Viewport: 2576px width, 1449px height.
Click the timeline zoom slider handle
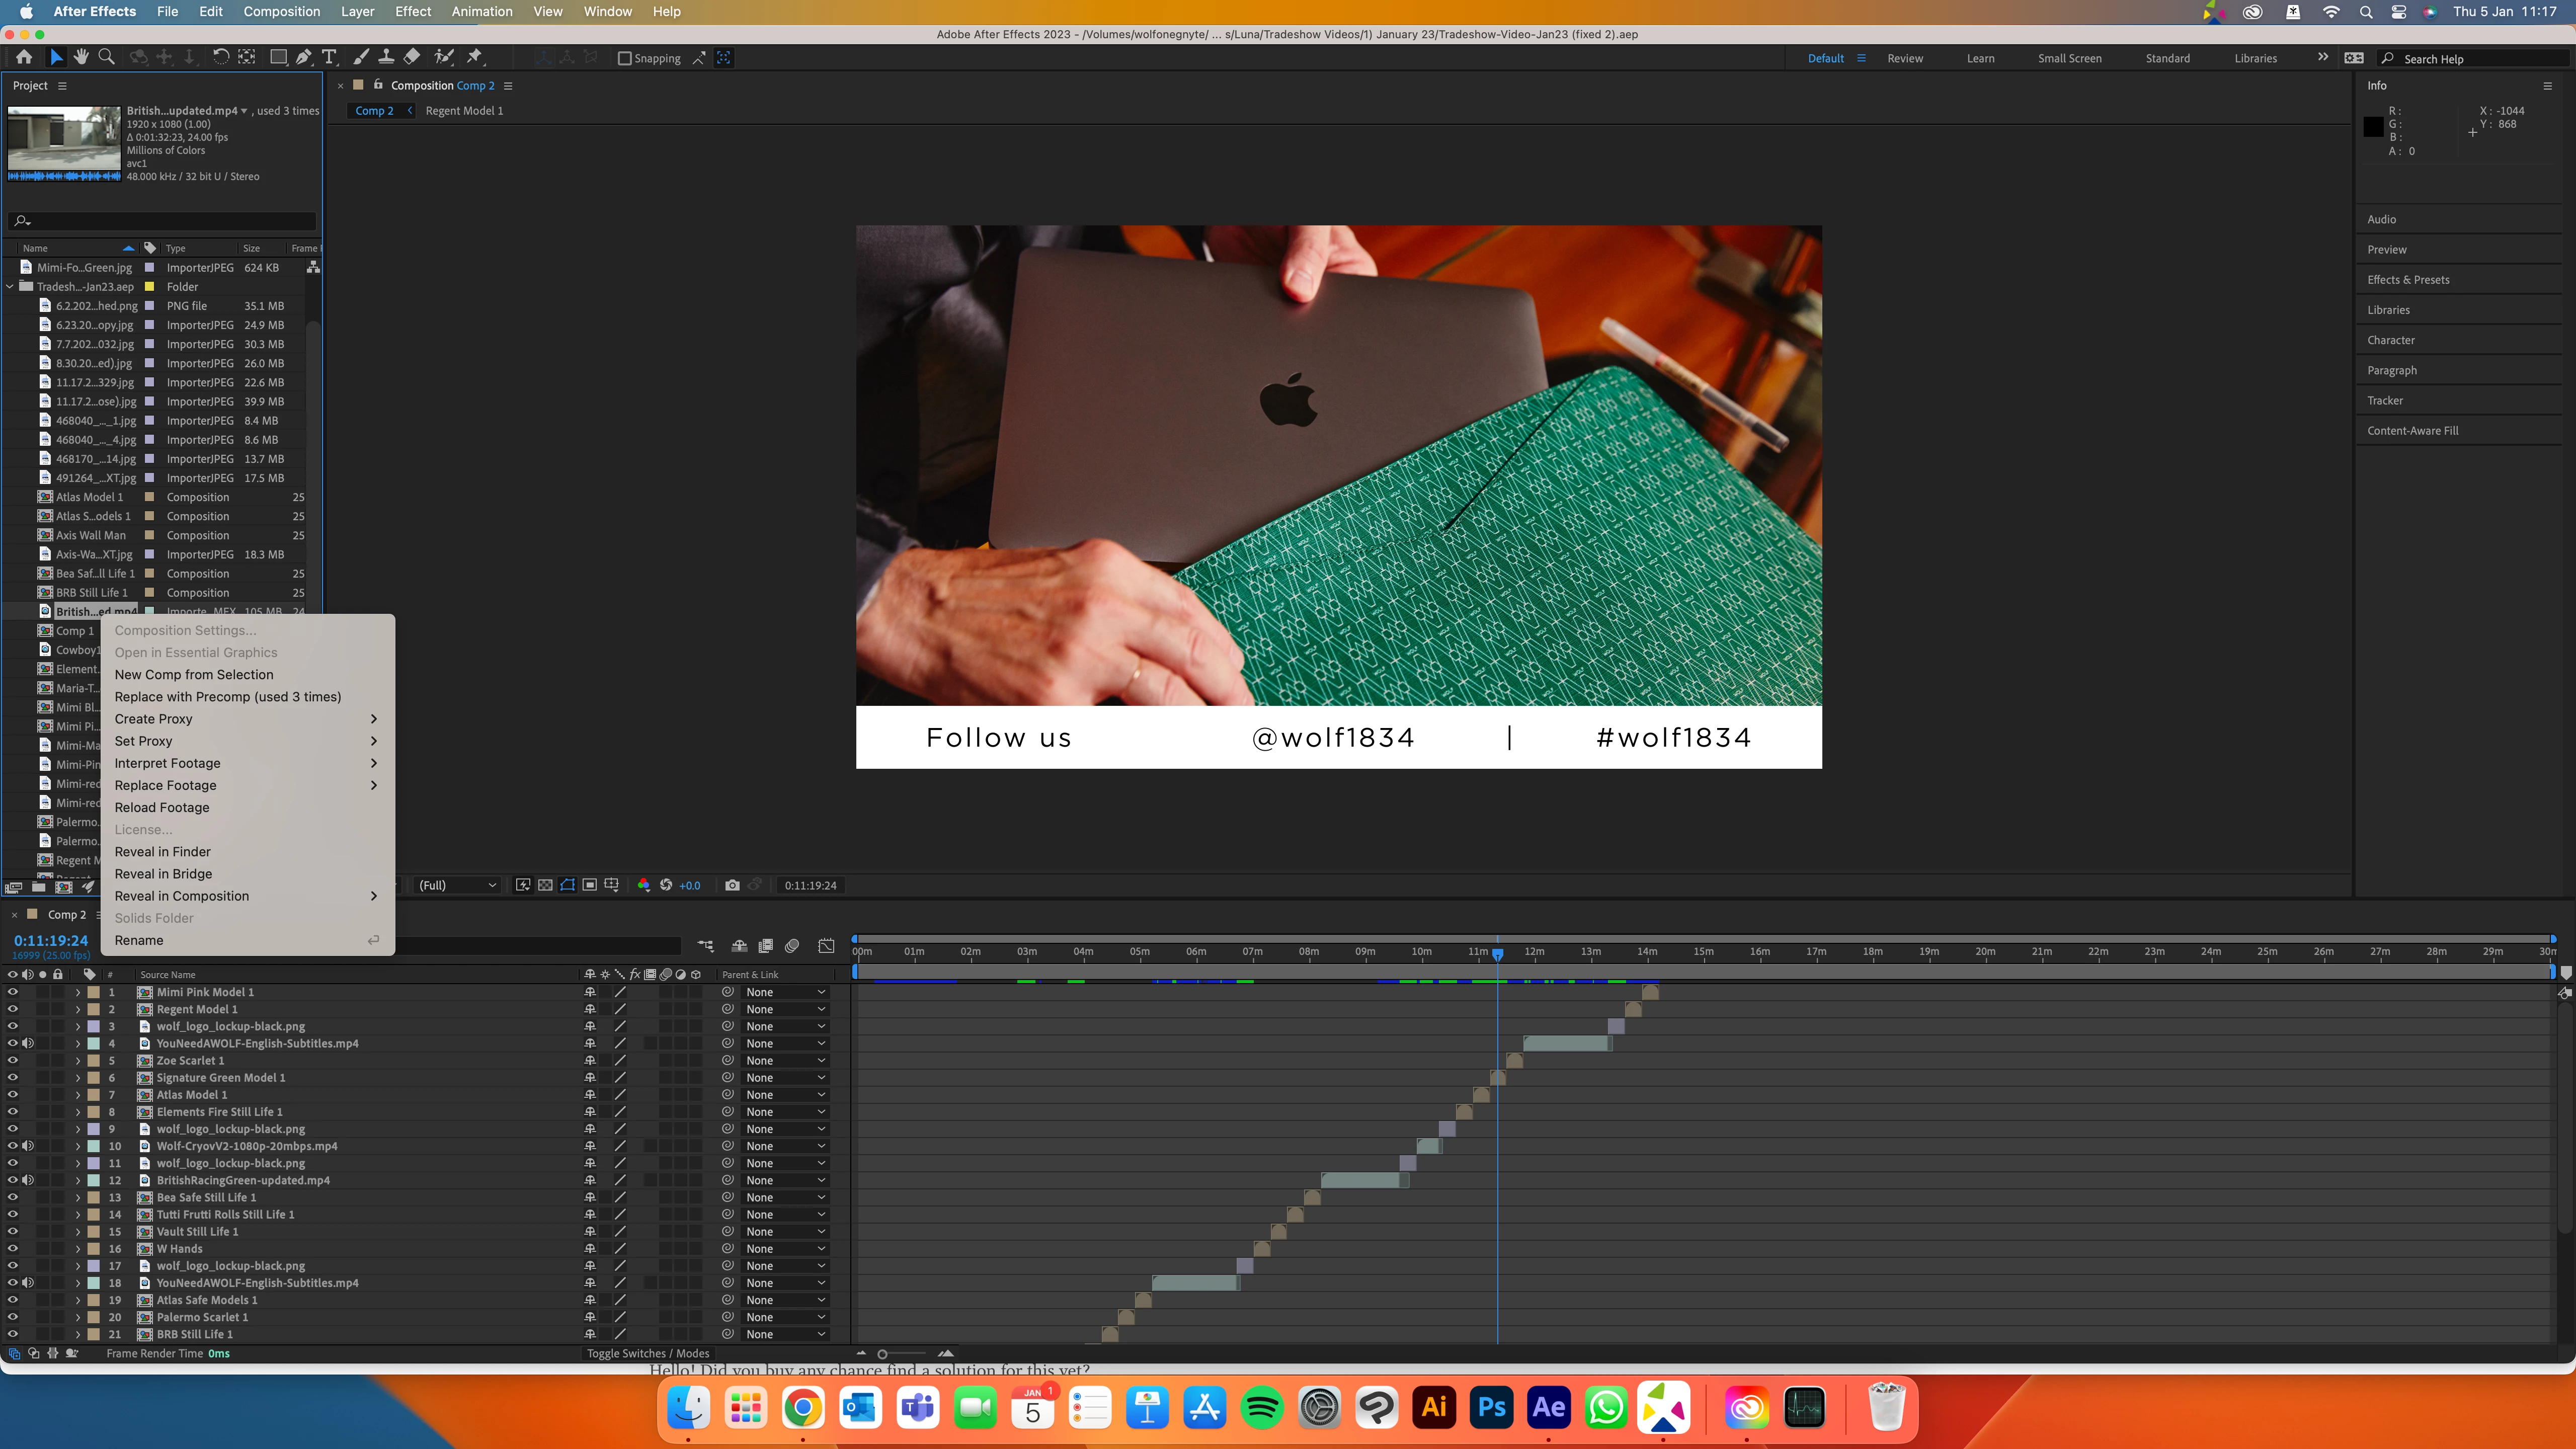882,1354
